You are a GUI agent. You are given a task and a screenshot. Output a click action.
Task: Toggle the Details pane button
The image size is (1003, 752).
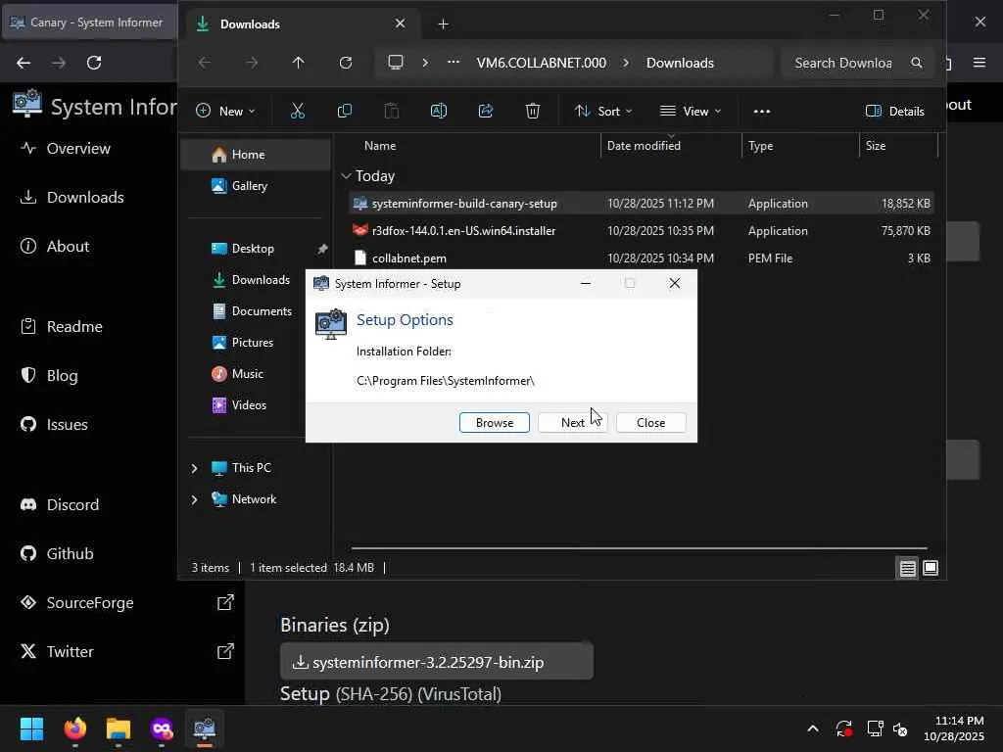[x=894, y=112]
